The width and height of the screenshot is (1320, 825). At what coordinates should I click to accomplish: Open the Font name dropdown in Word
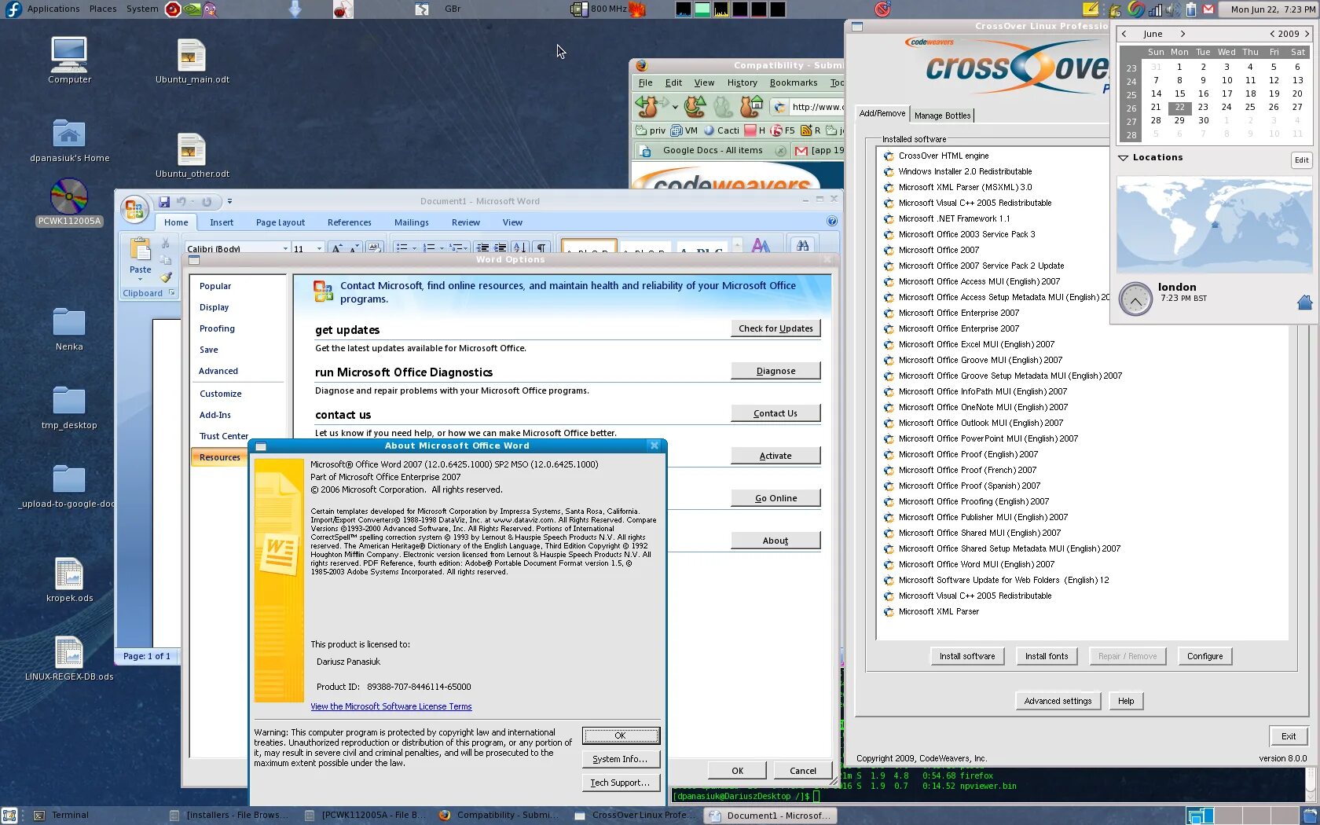(x=285, y=249)
